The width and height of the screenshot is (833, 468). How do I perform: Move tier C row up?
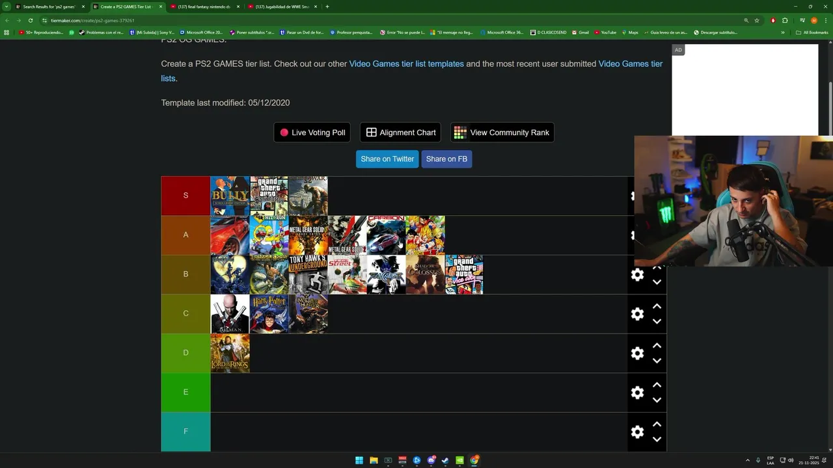coord(657,306)
